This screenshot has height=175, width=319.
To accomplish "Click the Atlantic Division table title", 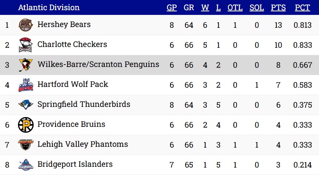I will [49, 7].
